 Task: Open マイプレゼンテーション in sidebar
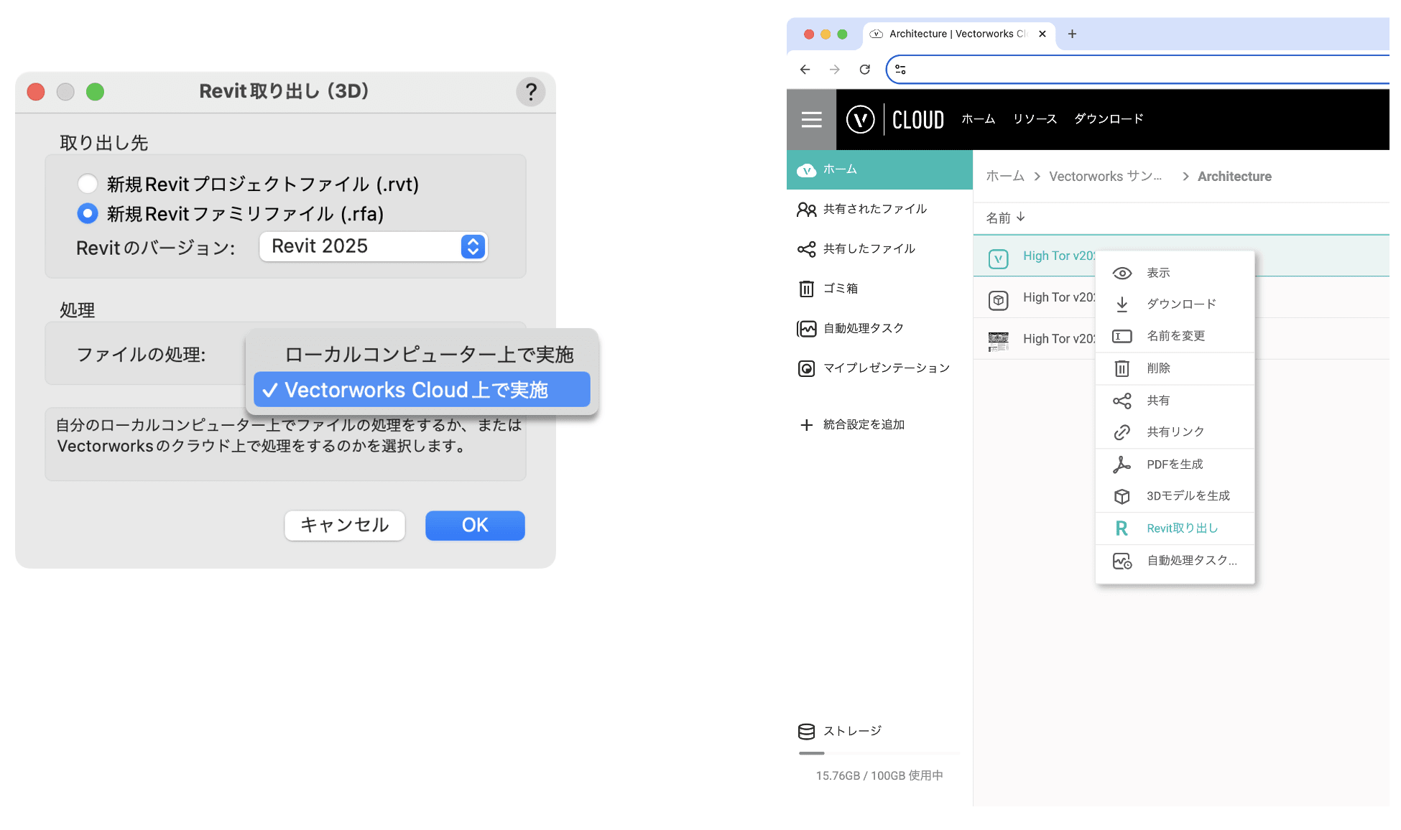click(879, 368)
